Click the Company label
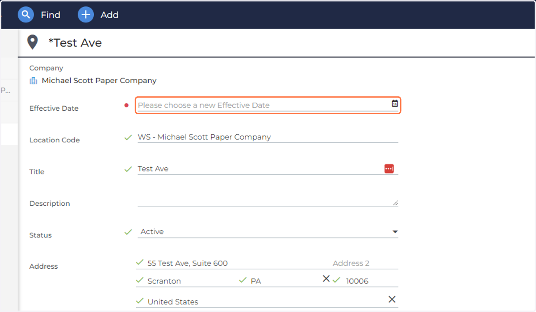The width and height of the screenshot is (536, 312). coord(46,68)
